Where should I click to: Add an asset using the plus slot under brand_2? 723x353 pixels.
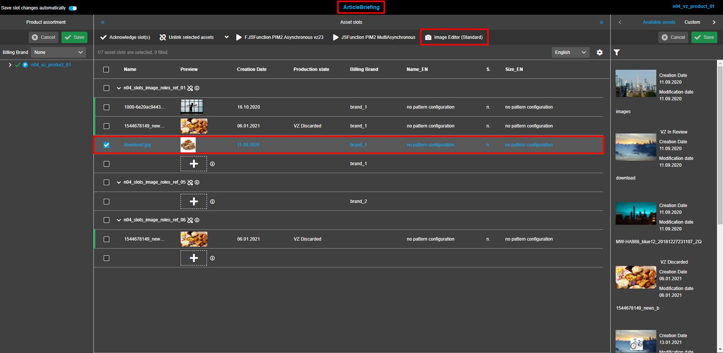pyautogui.click(x=193, y=201)
